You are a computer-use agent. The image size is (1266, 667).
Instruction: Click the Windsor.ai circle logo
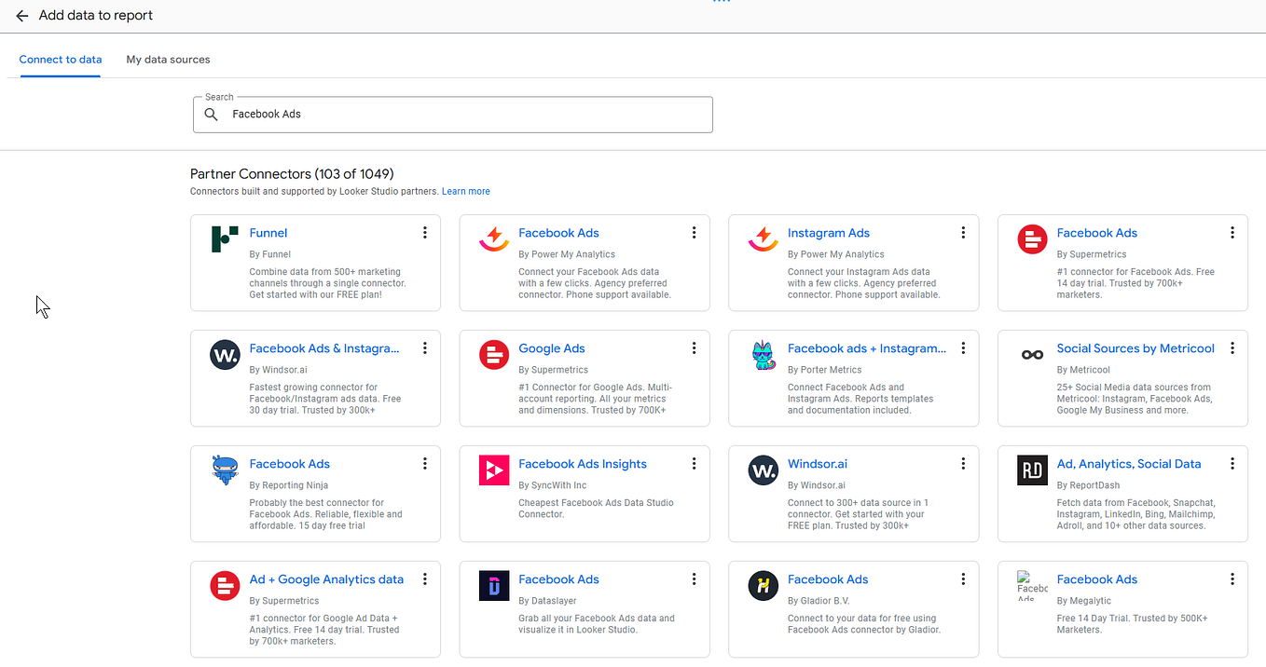pyautogui.click(x=763, y=470)
